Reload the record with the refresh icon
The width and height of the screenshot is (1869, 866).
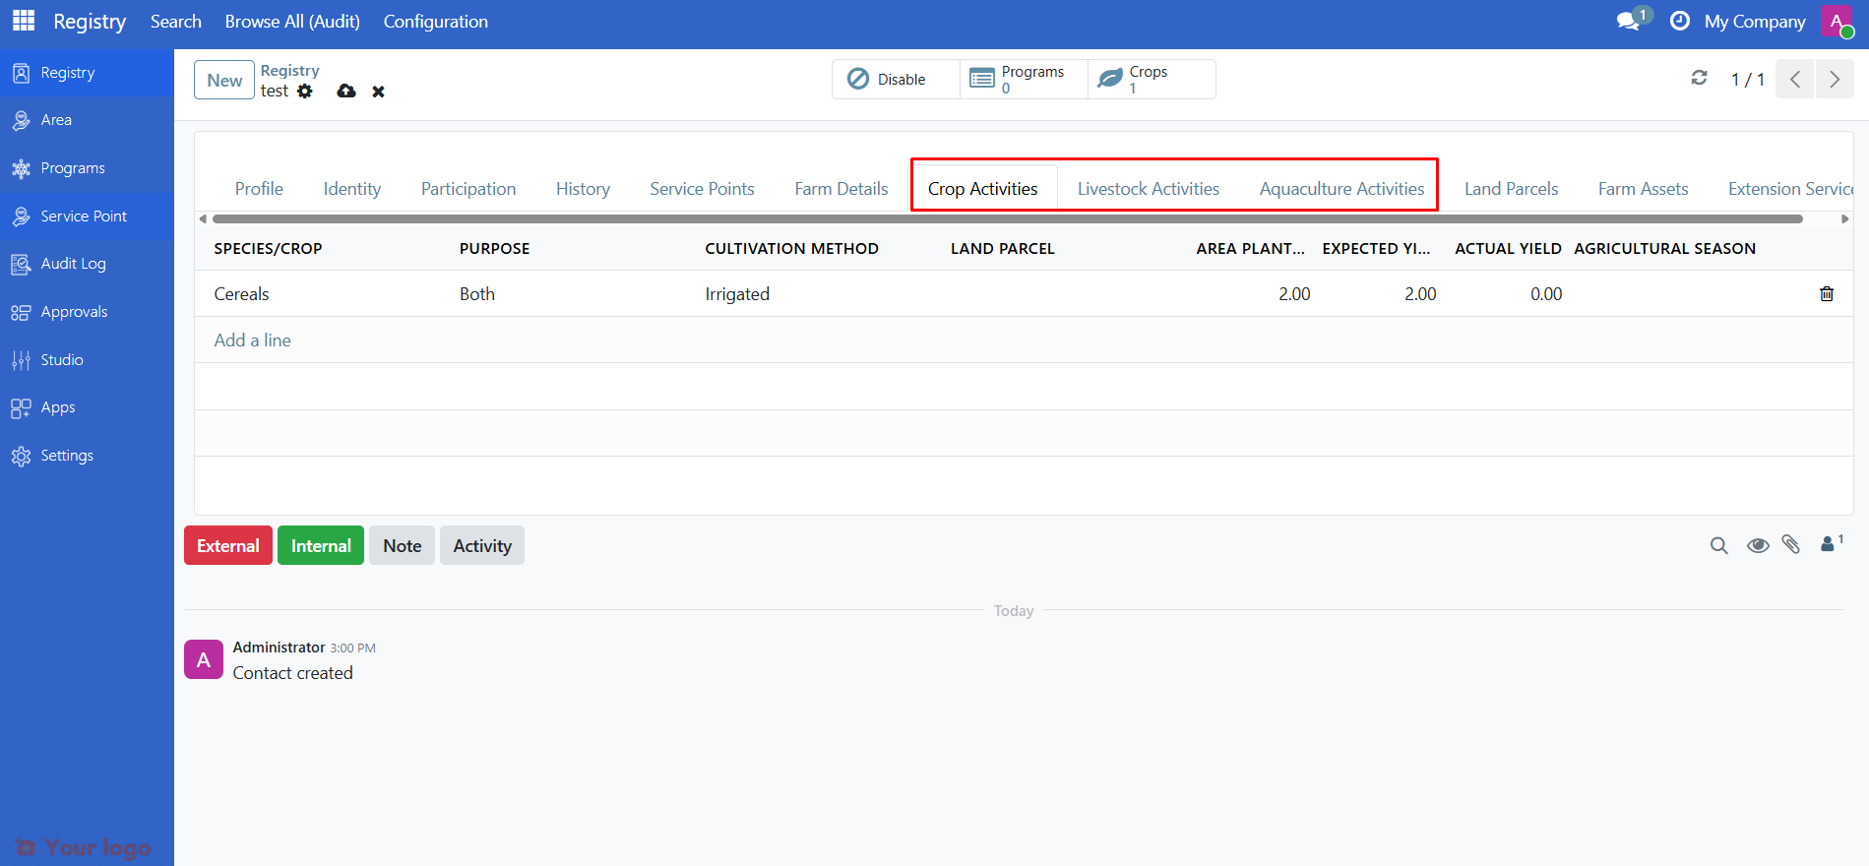(1699, 78)
